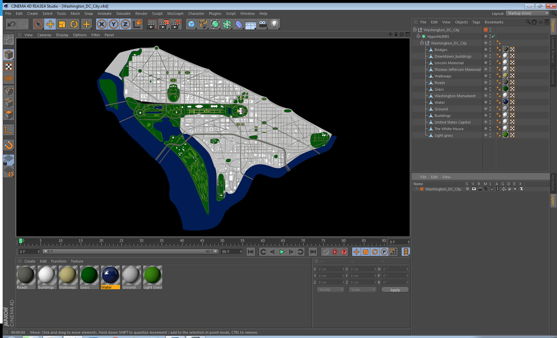Add a floor environment object

[x=251, y=24]
